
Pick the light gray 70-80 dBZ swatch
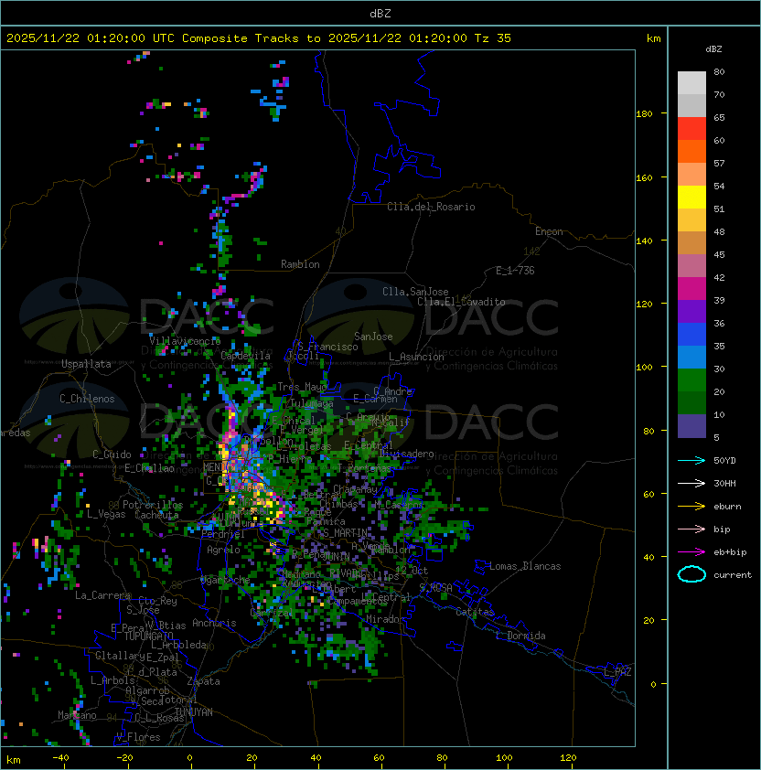[691, 83]
